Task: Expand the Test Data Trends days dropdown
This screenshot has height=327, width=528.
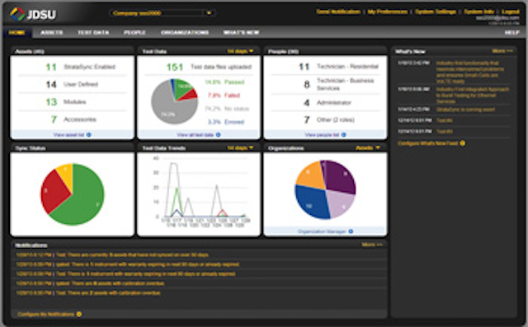Action: pos(240,148)
